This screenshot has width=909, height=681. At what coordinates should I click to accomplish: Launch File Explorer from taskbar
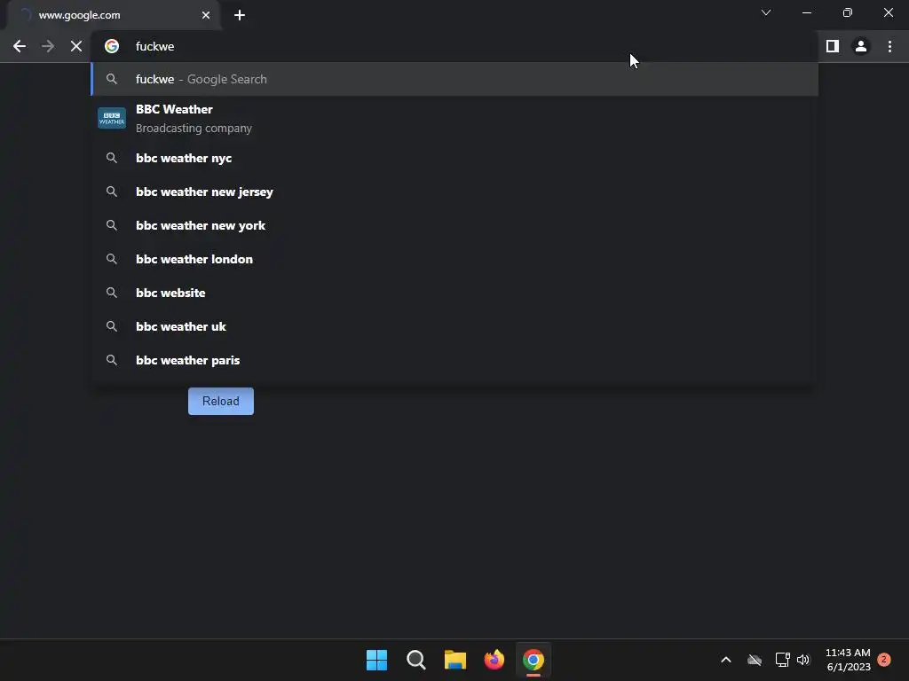[455, 660]
